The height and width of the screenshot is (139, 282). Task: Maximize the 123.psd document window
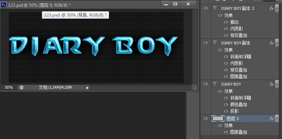click(x=175, y=4)
